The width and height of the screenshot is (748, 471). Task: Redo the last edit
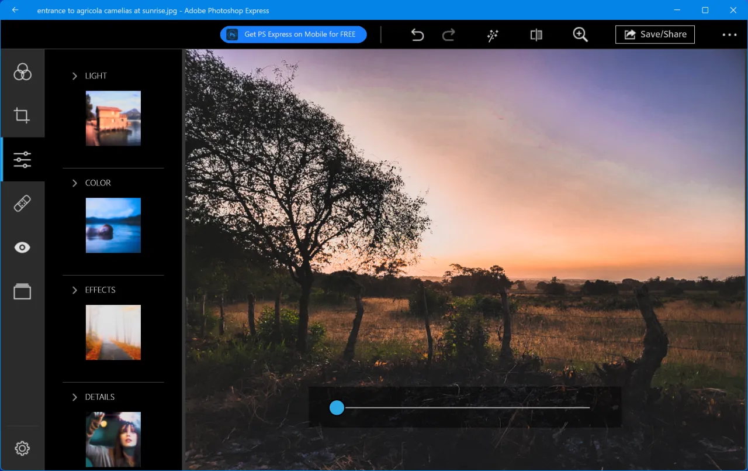pyautogui.click(x=448, y=35)
